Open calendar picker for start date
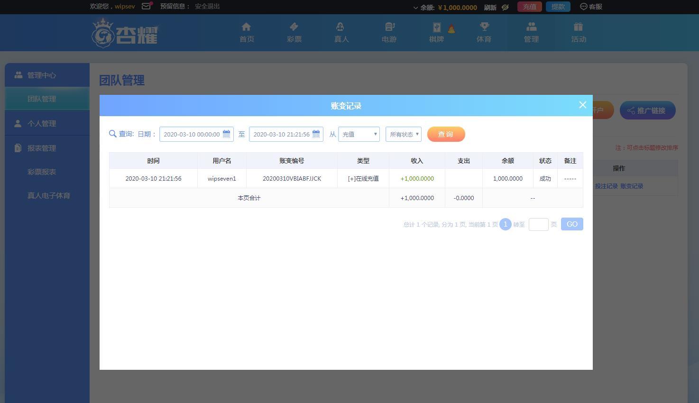Image resolution: width=699 pixels, height=403 pixels. click(x=226, y=134)
